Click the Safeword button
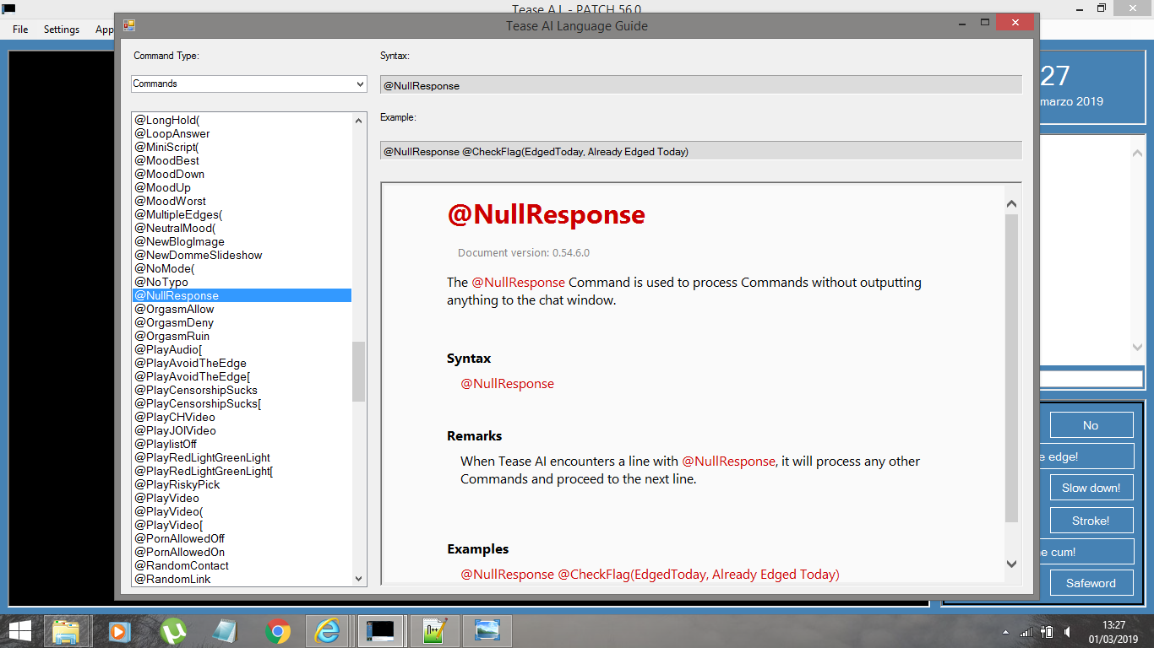 [x=1091, y=583]
